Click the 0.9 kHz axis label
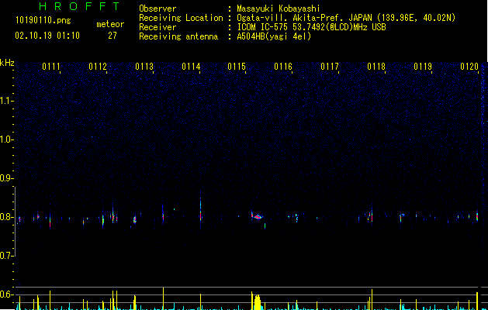Image resolution: width=488 pixels, height=310 pixels. coord(7,178)
